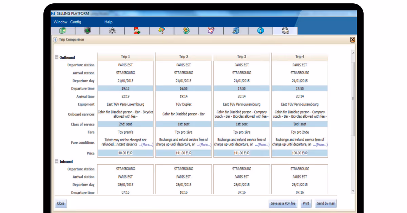
Task: Open the umbrella icon tab
Action: point(162,31)
